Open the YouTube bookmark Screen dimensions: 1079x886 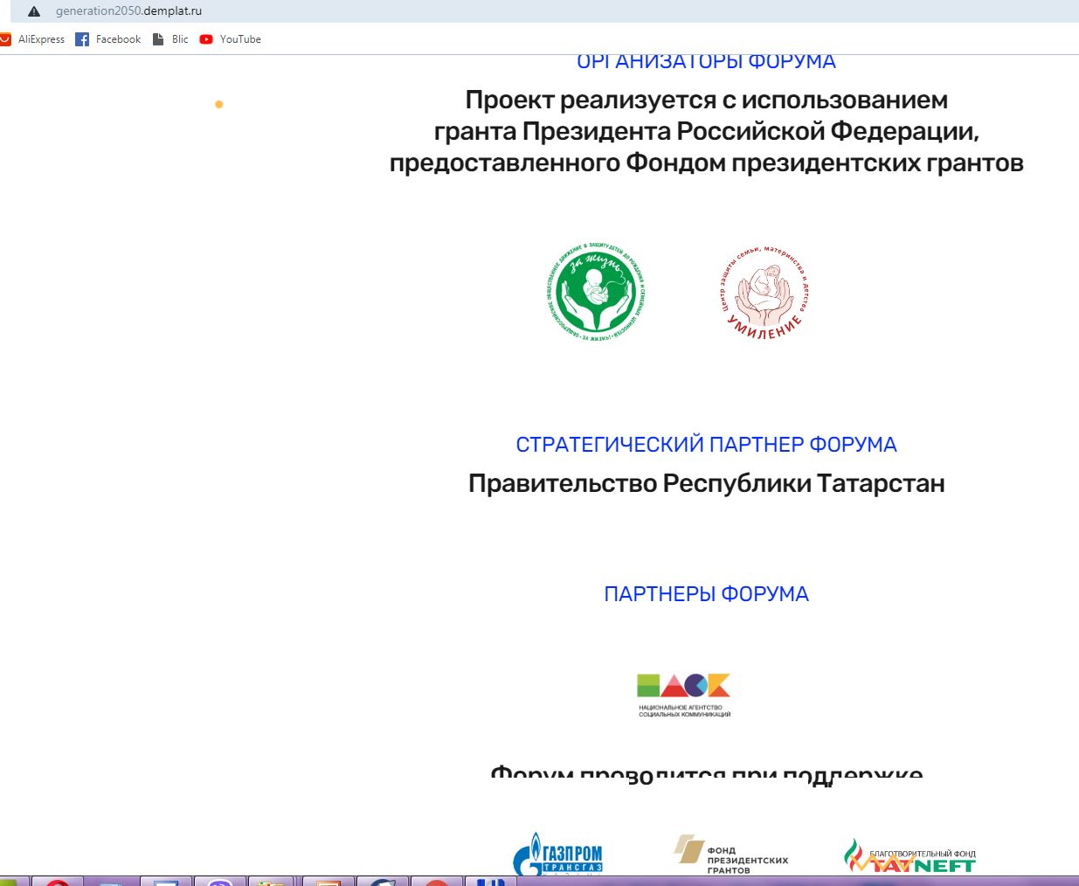(x=240, y=39)
